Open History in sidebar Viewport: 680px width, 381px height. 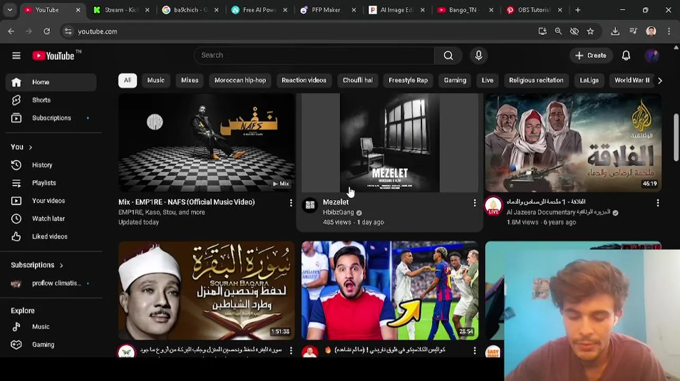(x=51, y=165)
